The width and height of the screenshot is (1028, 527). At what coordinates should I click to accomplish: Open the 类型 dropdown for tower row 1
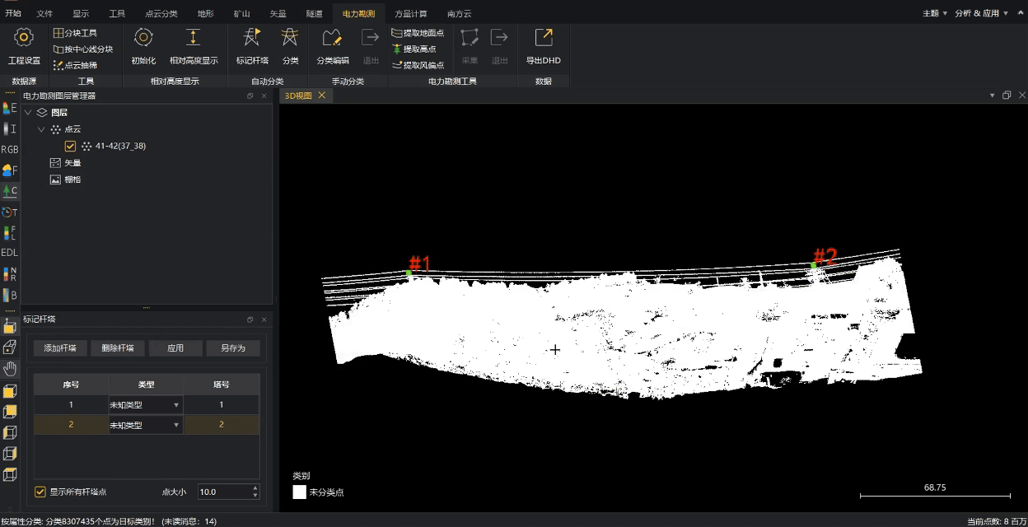point(176,405)
